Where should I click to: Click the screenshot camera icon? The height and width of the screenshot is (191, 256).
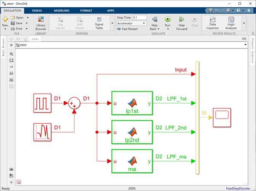pos(11,169)
